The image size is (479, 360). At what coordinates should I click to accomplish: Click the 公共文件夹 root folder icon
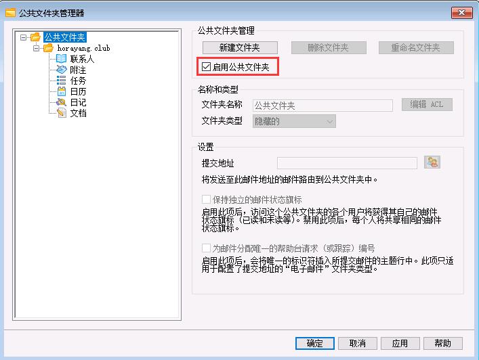tap(35, 37)
